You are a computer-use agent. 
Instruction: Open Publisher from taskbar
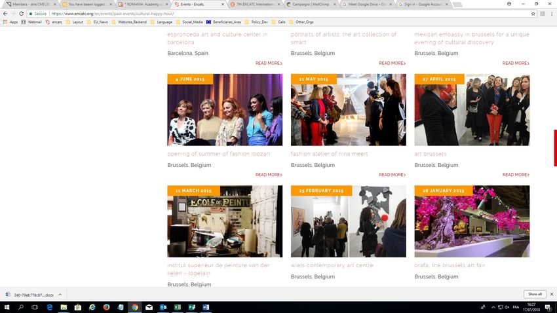pyautogui.click(x=191, y=307)
